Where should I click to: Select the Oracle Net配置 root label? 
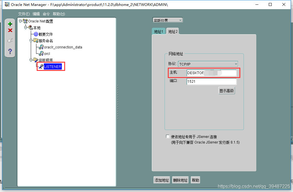[x=41, y=21]
